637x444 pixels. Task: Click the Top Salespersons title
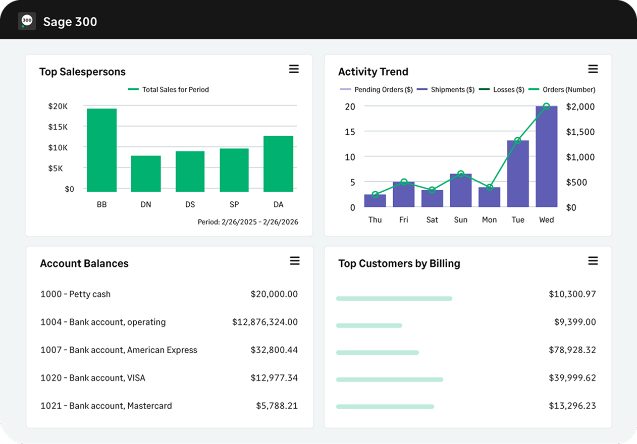point(82,72)
